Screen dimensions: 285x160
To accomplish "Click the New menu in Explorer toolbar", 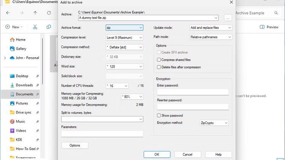I will (14, 27).
